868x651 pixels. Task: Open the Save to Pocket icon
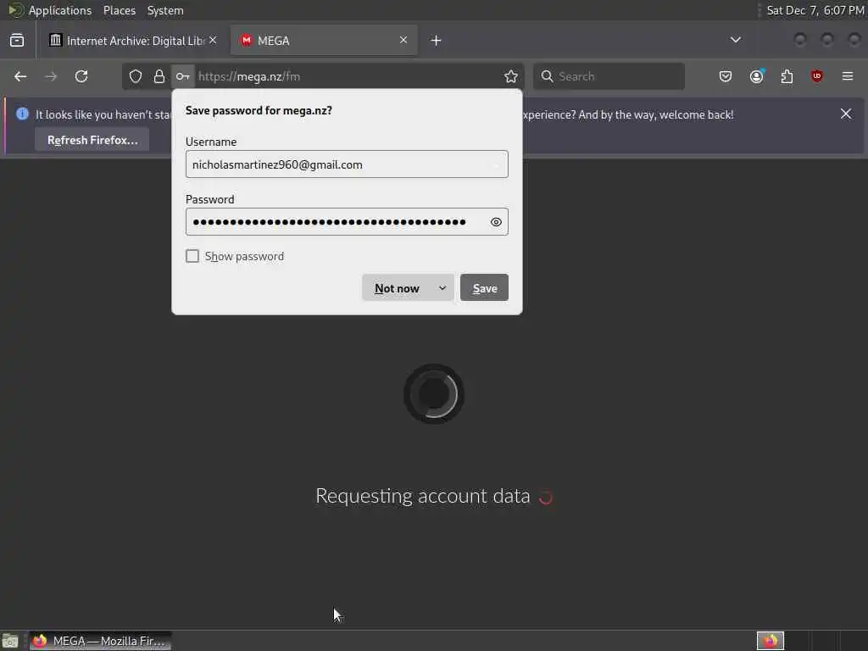click(x=726, y=76)
